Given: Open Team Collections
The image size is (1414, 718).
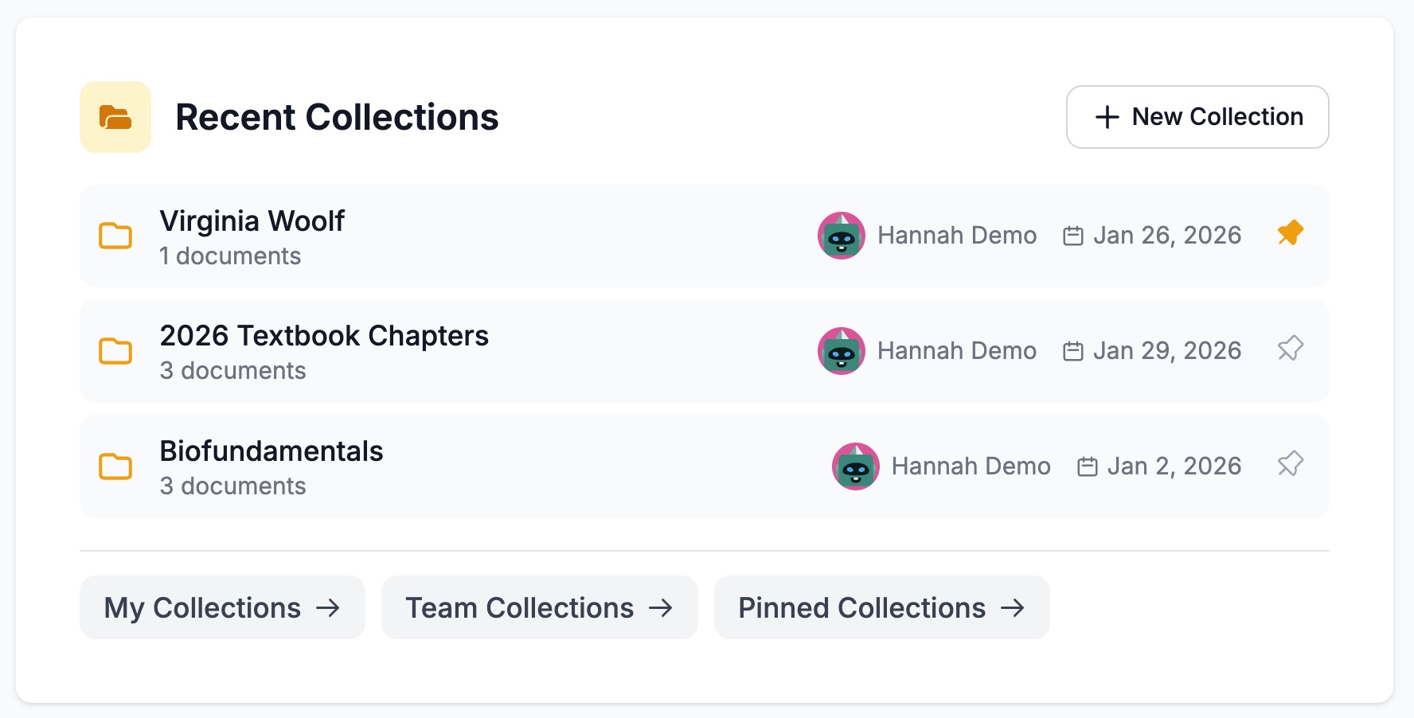Looking at the screenshot, I should tap(539, 607).
